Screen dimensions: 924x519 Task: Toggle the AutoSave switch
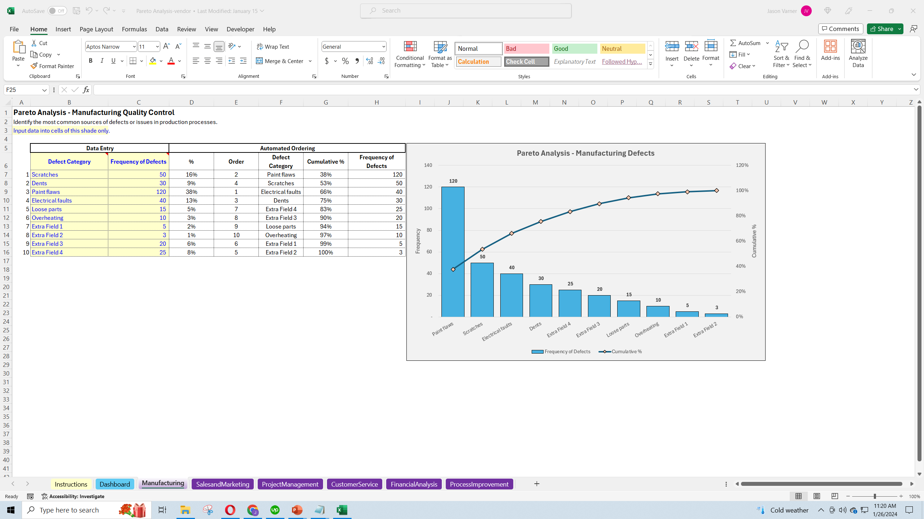tap(57, 11)
